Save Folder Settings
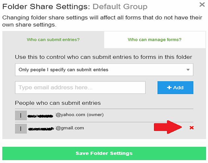Image resolution: width=208 pixels, height=163 pixels. click(104, 153)
